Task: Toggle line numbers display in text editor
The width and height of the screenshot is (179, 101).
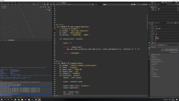Action: tap(132, 4)
